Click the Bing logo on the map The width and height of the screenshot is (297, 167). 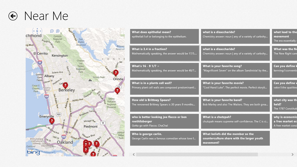click(33, 152)
